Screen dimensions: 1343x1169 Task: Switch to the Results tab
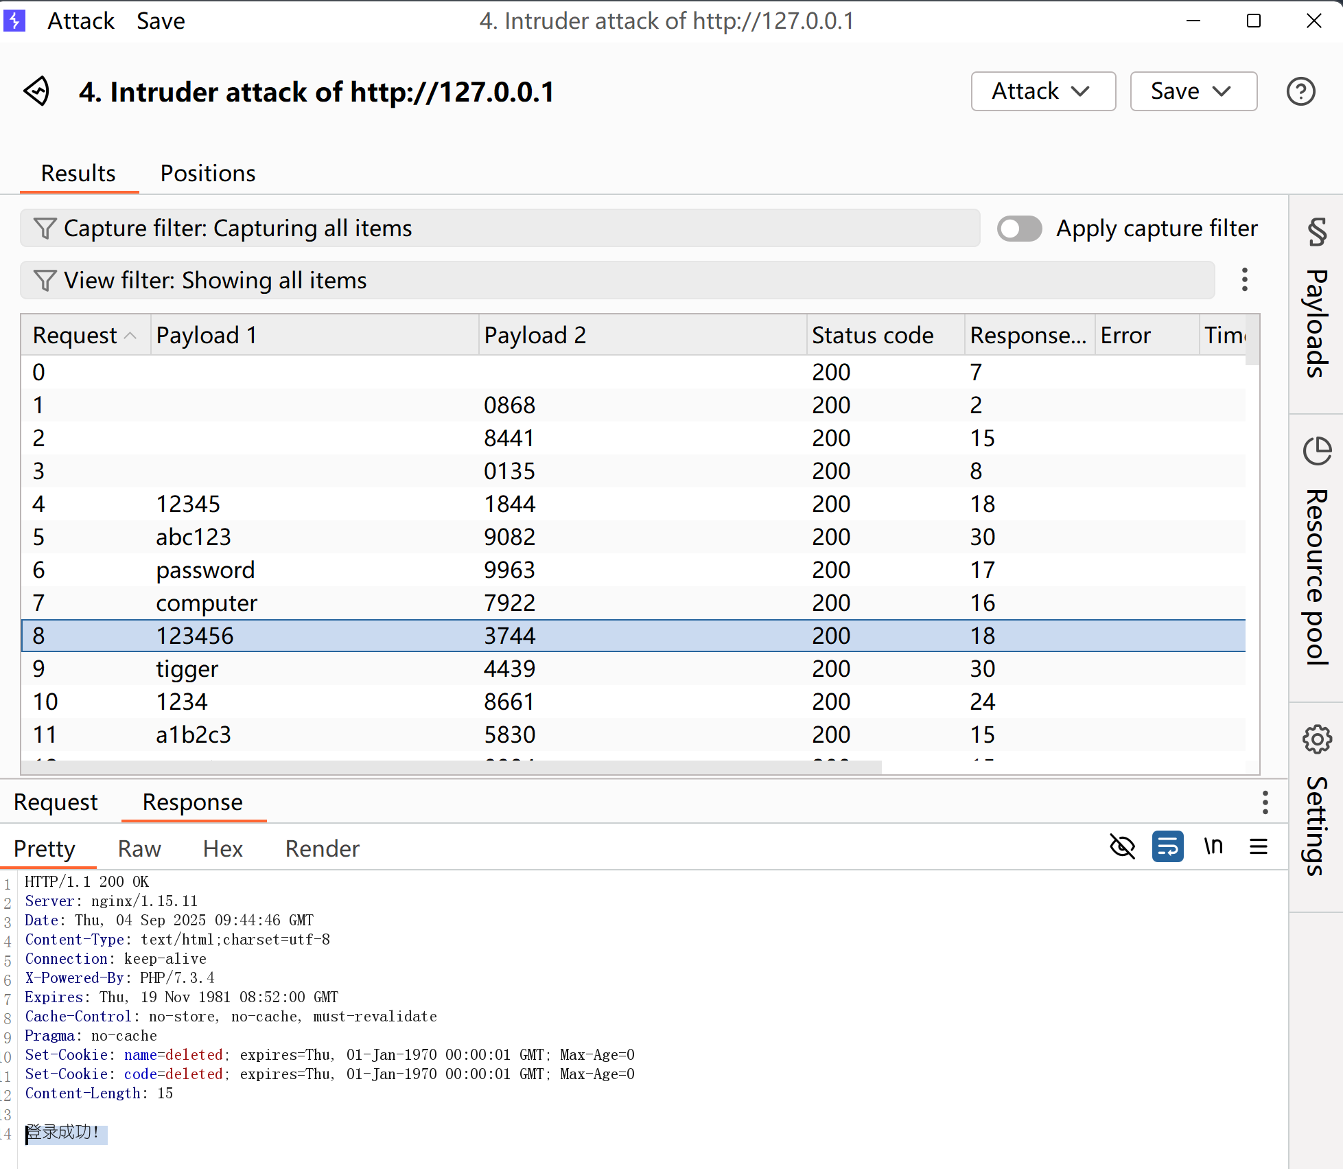tap(78, 173)
